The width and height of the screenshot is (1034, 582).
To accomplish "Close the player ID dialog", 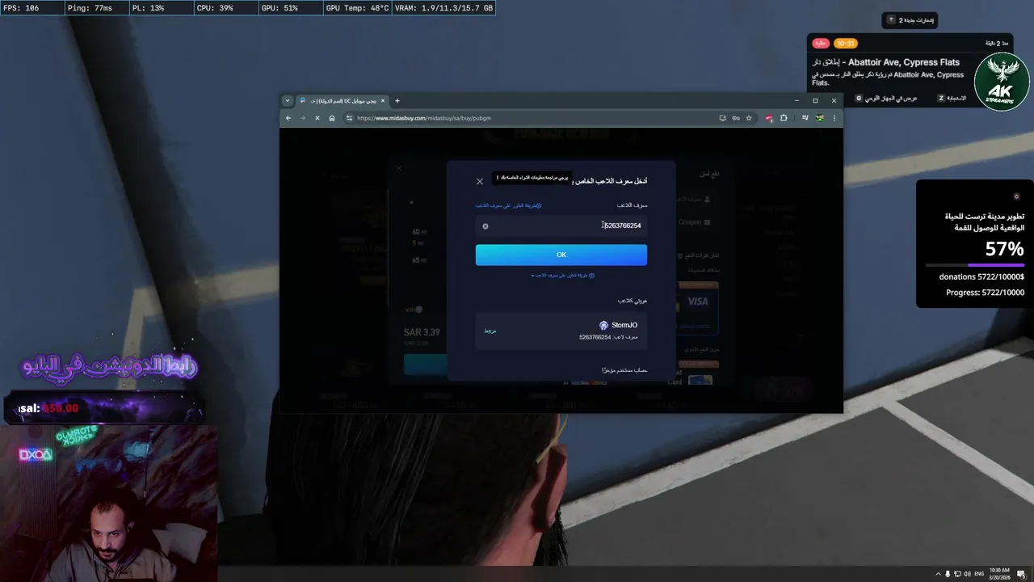I will pyautogui.click(x=480, y=181).
